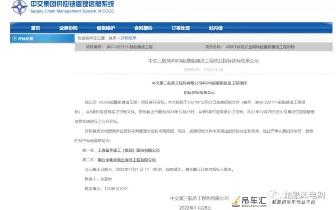This screenshot has height=210, width=336.
Task: Click the header title 中交集团供应链管理信息系统
Action: pyautogui.click(x=72, y=4)
